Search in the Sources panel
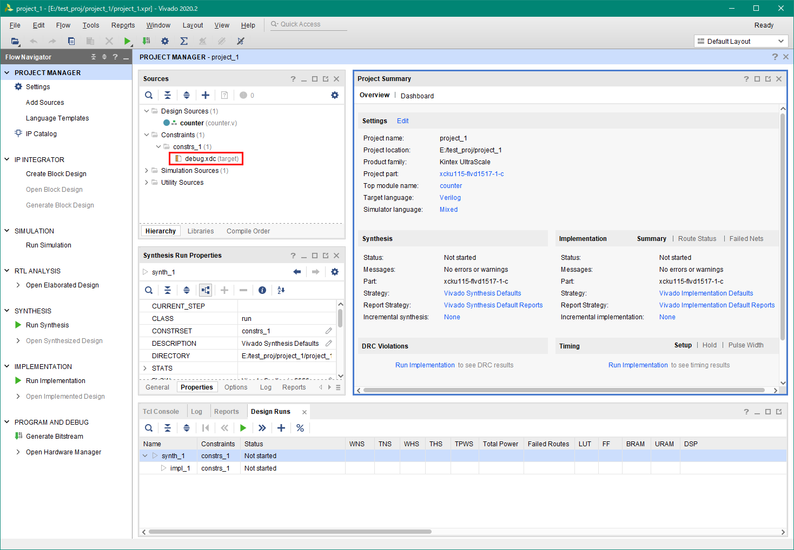 (149, 95)
